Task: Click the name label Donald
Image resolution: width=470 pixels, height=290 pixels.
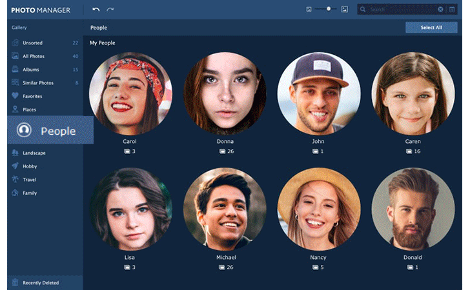Action: (413, 257)
